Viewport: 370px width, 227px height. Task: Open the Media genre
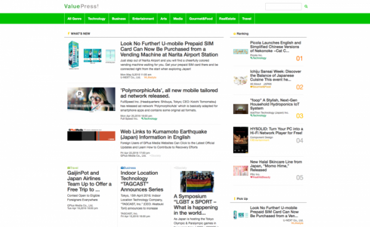pos(178,19)
